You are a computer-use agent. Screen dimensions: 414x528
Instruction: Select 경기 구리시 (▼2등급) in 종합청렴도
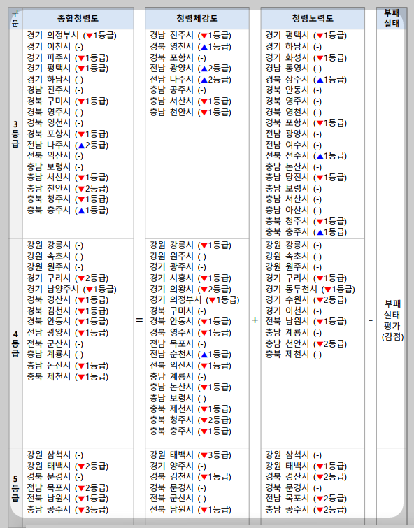coord(68,278)
